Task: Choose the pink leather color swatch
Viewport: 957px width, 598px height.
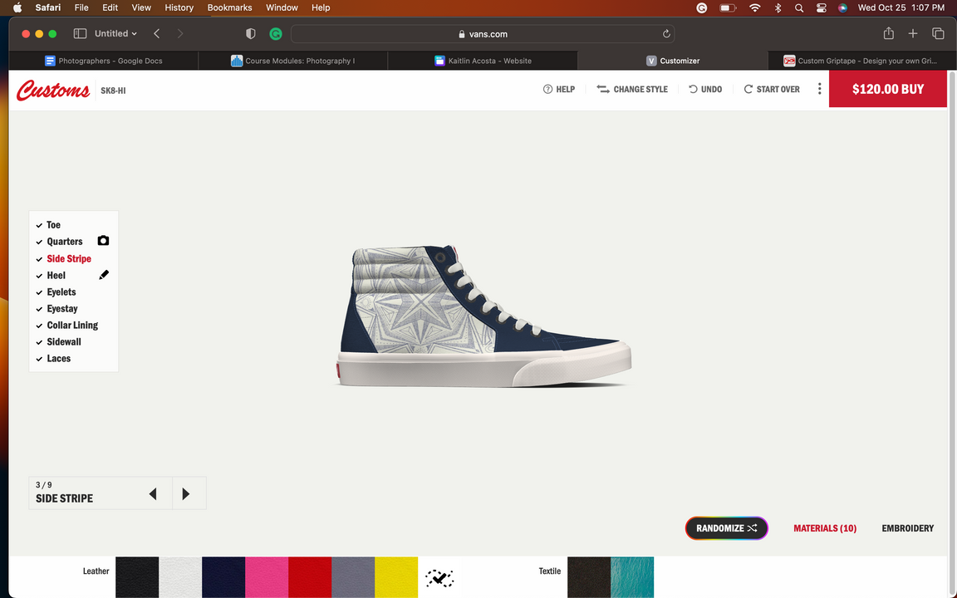Action: coord(267,577)
